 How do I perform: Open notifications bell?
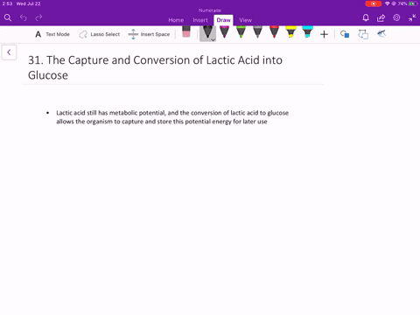coord(366,17)
